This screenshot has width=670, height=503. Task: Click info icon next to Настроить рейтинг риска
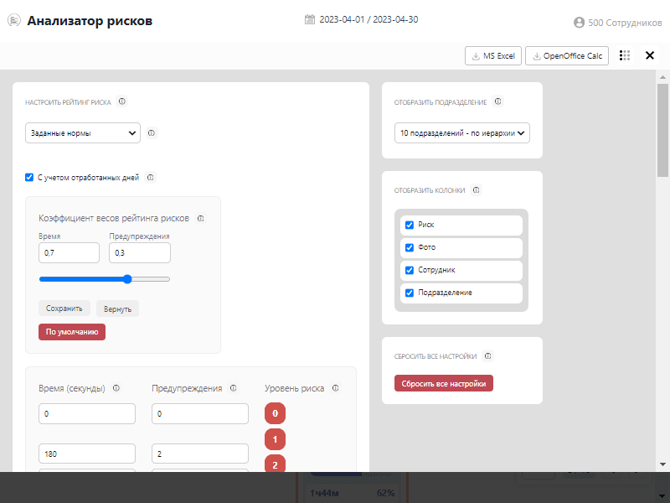122,101
